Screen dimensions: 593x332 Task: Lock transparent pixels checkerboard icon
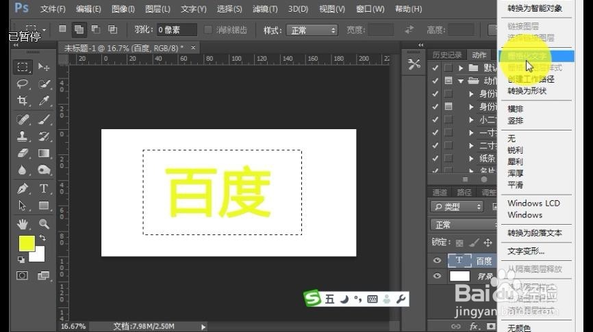coord(459,243)
